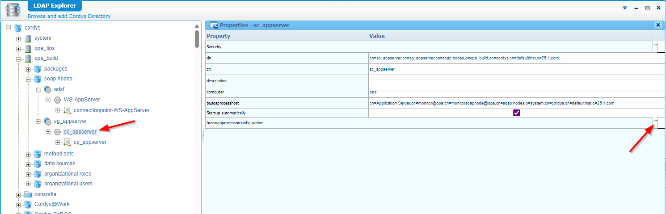666x214 pixels.
Task: Toggle the Startup automatically checkbox
Action: (516, 113)
